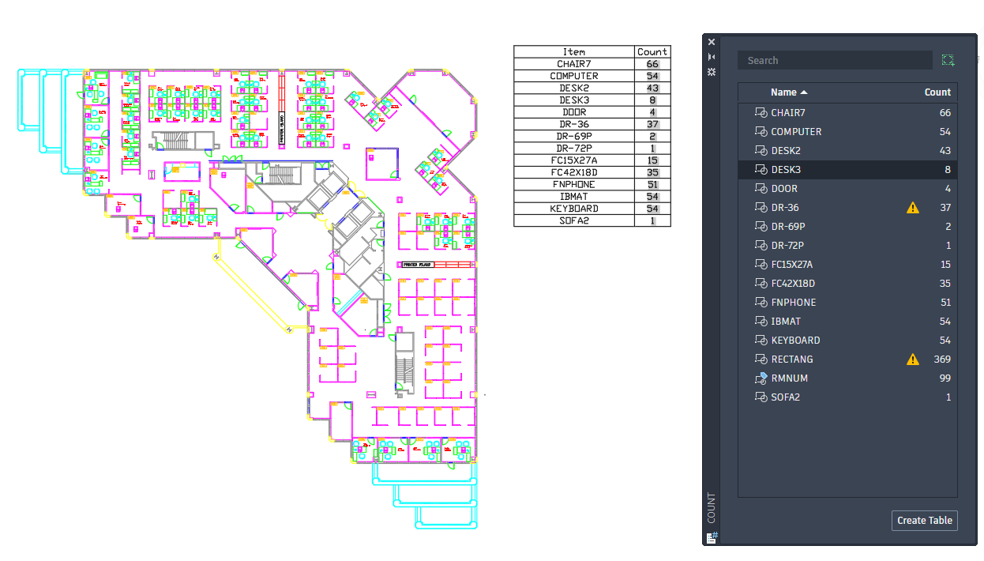Click the warning triangle next to DR-36
Image resolution: width=984 pixels, height=561 pixels.
(913, 207)
